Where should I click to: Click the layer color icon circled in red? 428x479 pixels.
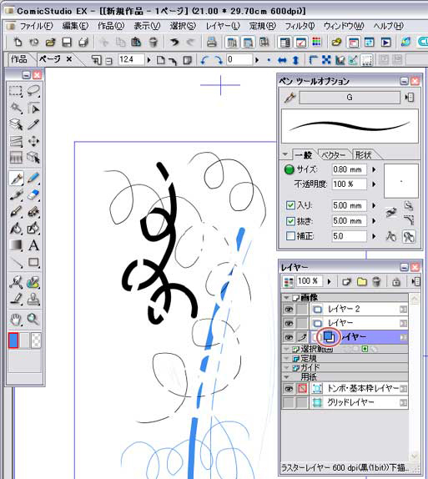(x=329, y=337)
